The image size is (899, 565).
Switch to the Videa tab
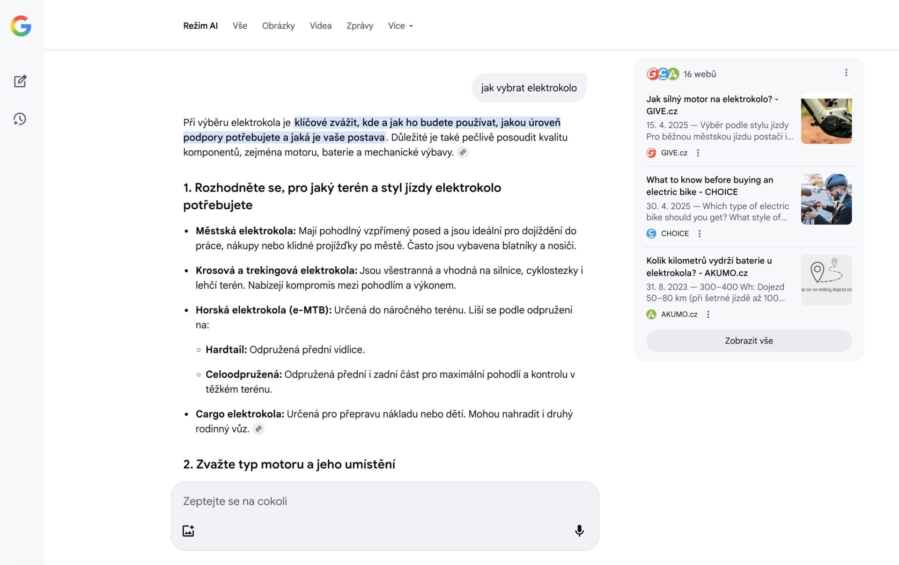[320, 26]
